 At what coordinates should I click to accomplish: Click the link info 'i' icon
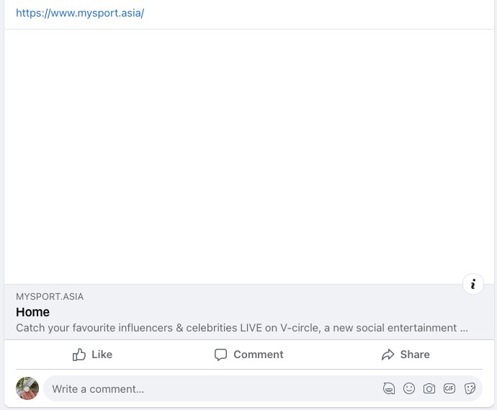point(473,284)
